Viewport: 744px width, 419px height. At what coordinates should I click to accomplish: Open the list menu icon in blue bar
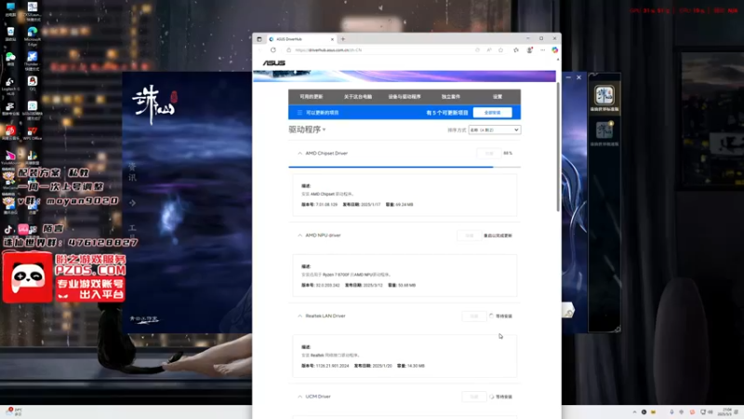click(x=299, y=113)
